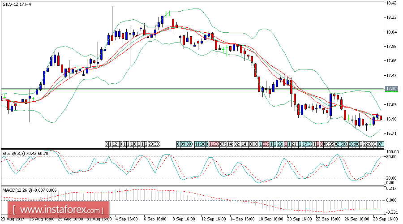Screen dimensions: 403x224
Task: Click the 12 Sep 16:00 date label
Action: tap(214, 219)
